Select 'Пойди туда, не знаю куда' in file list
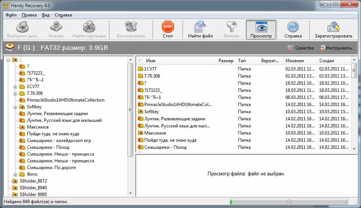The image size is (361, 208). pyautogui.click(x=170, y=140)
